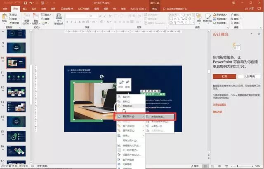Open the Notes pane from status bar
Viewport: 264px width, 169px height.
point(195,166)
